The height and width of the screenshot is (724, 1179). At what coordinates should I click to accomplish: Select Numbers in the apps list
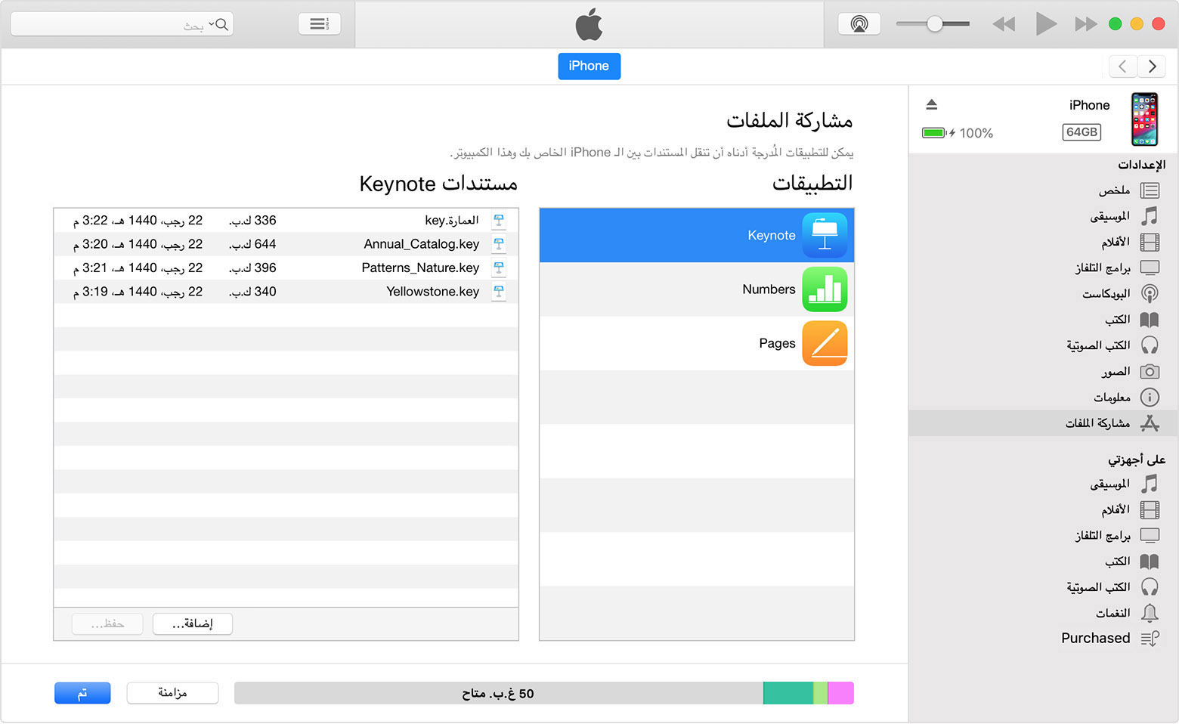697,289
